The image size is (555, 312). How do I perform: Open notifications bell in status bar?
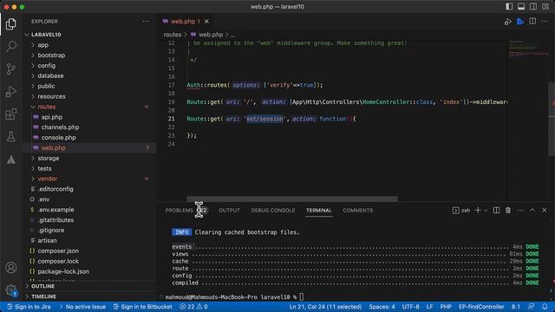[x=545, y=307]
